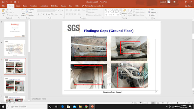Open File Explorer from the taskbar

[80, 106]
